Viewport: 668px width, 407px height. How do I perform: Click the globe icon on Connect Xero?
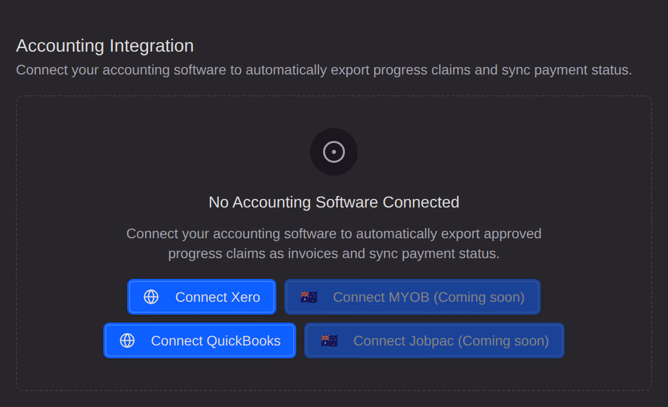(151, 297)
